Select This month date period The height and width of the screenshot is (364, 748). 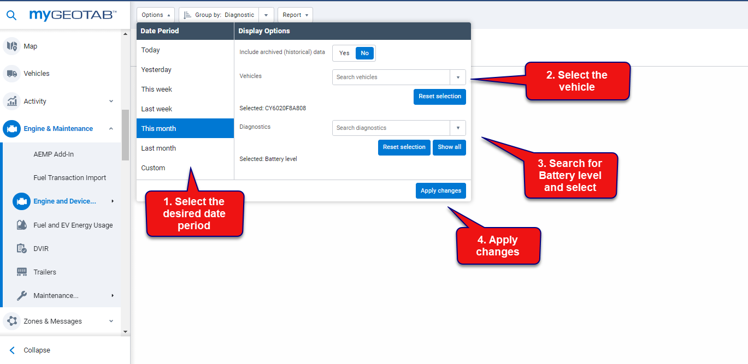[x=185, y=128]
